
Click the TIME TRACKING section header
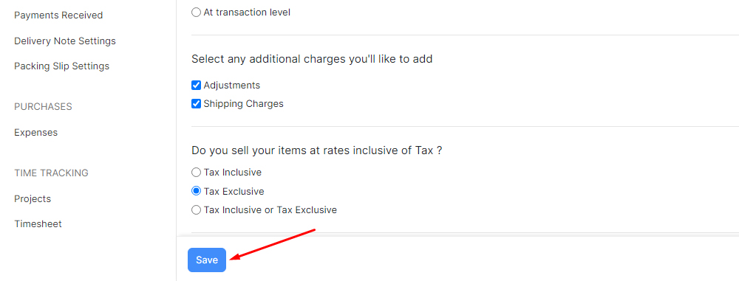click(x=52, y=173)
